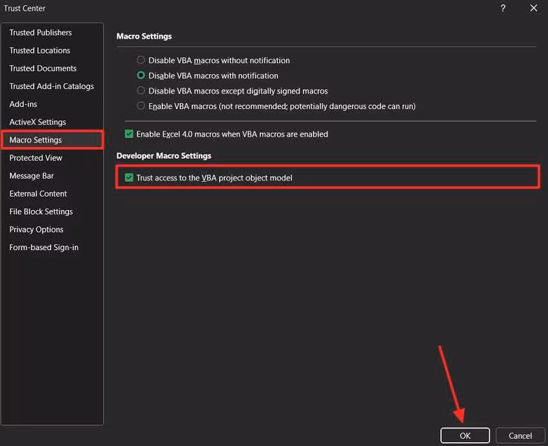This screenshot has width=548, height=446.
Task: Go to Message Bar section
Action: click(32, 176)
